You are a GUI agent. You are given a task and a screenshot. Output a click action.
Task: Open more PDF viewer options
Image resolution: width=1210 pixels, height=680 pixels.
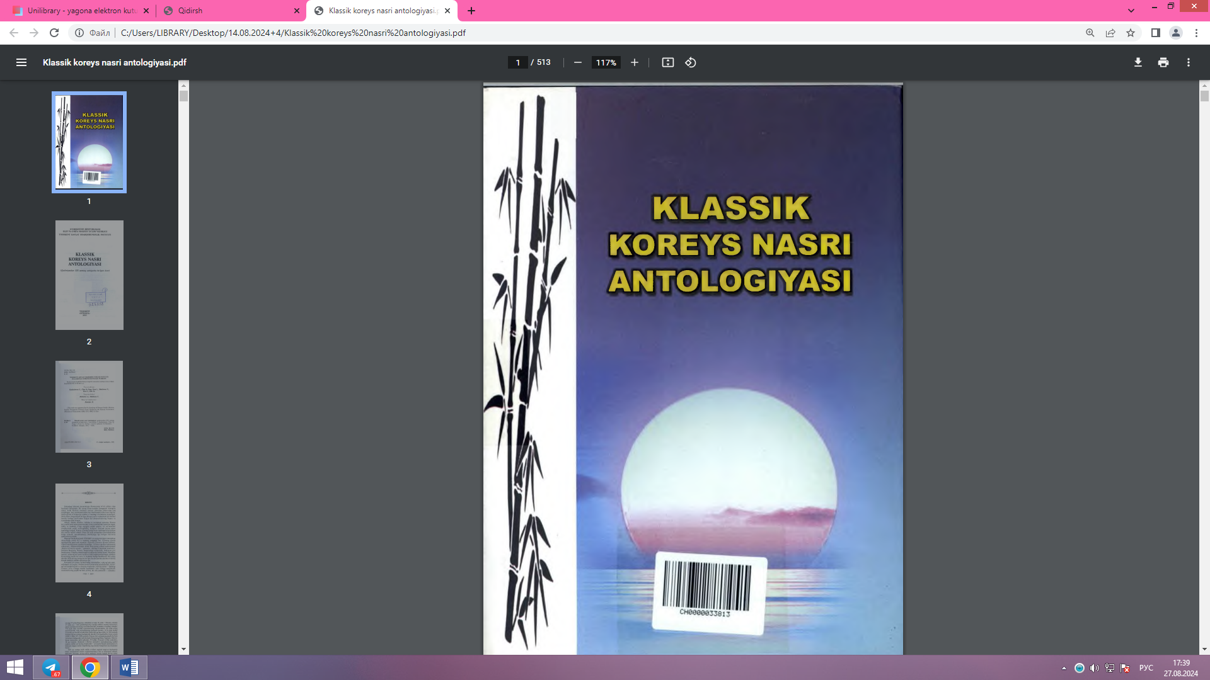click(x=1190, y=62)
